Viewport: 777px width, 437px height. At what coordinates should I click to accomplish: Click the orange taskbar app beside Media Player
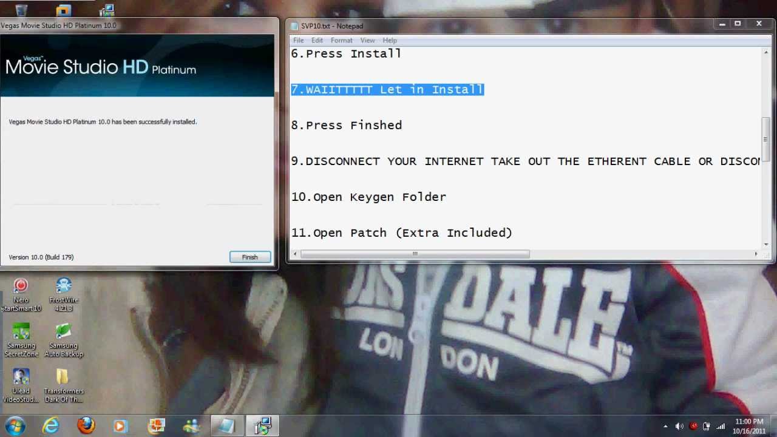pos(156,426)
